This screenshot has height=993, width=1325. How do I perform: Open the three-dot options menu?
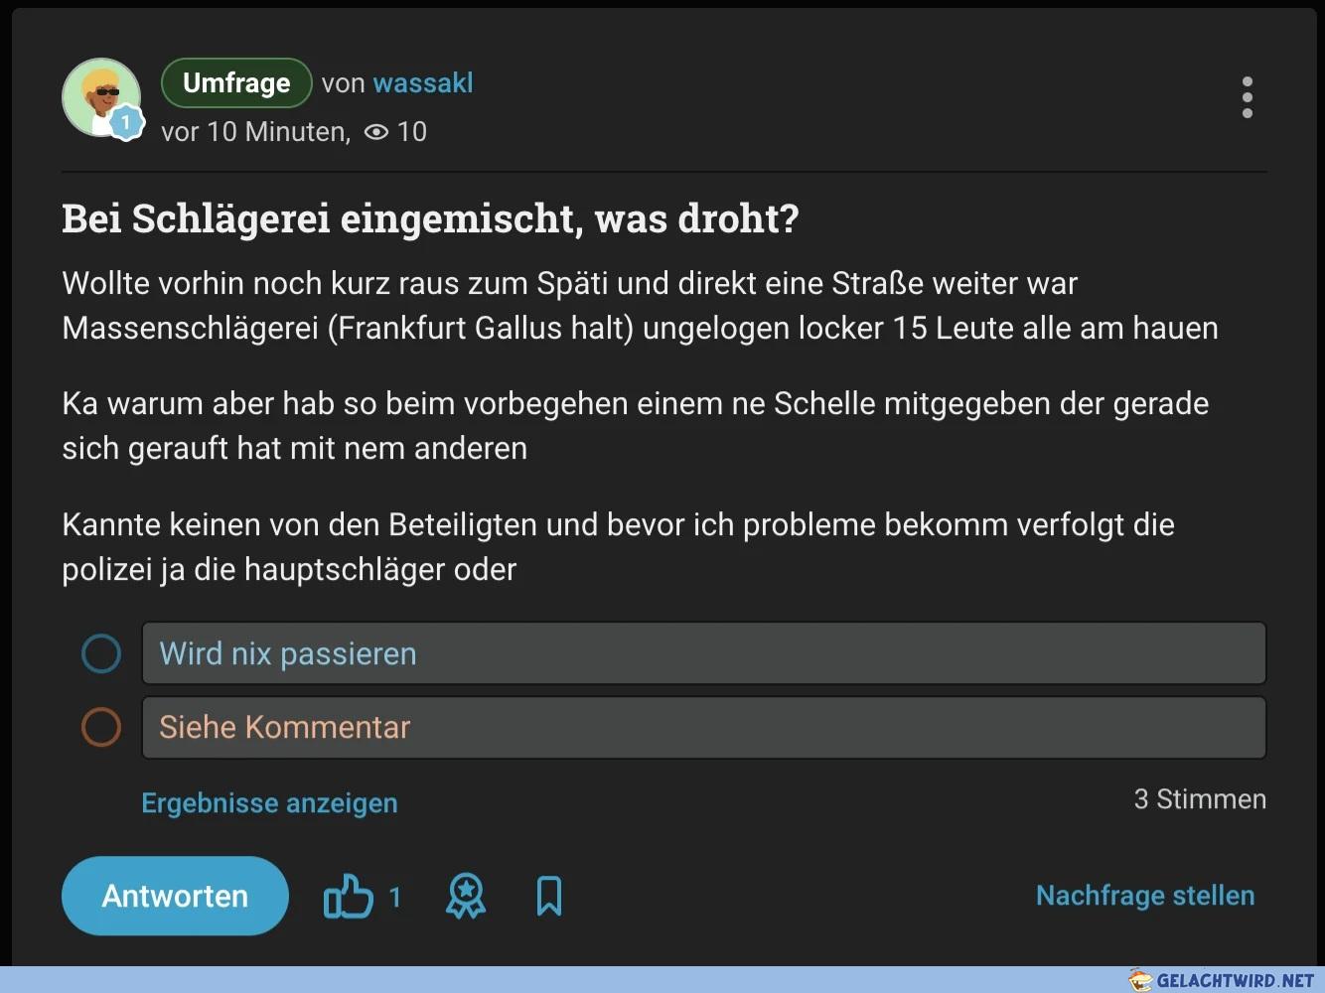[1248, 97]
